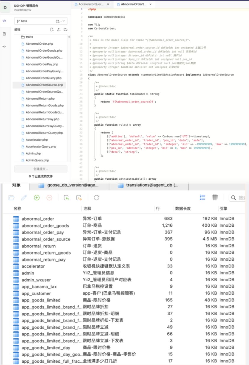Click the clipboard review icon in sidebar
Viewport: 249px width, 365px height.
point(4,34)
